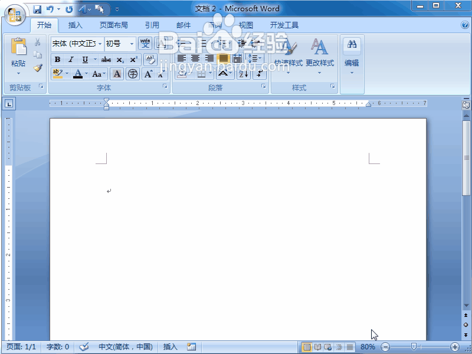Select the subscript icon
Screen dimensions: 472x354
tap(119, 59)
